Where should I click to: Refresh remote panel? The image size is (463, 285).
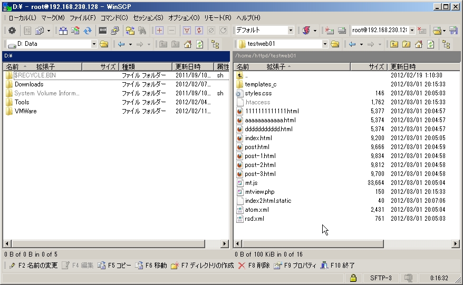tap(431, 44)
